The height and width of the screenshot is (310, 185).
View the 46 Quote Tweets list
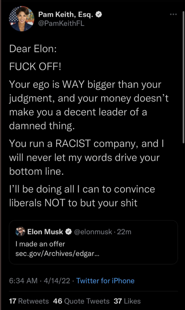(x=81, y=301)
